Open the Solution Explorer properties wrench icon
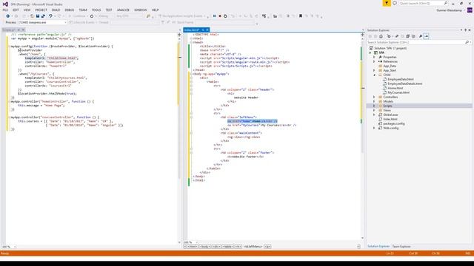The image size is (474, 266). pyautogui.click(x=420, y=36)
